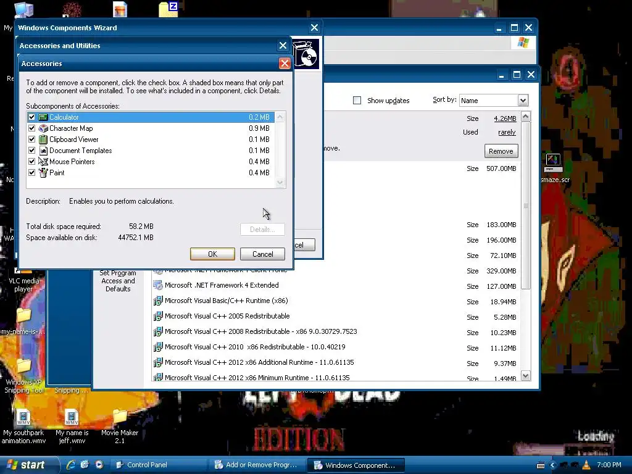The height and width of the screenshot is (474, 632).
Task: Uncheck the Document Templates checkbox
Action: 32,151
